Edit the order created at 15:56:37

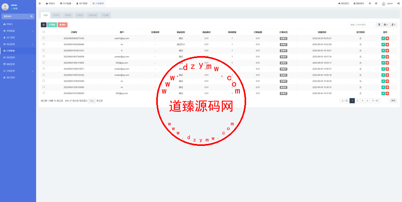pos(383,69)
